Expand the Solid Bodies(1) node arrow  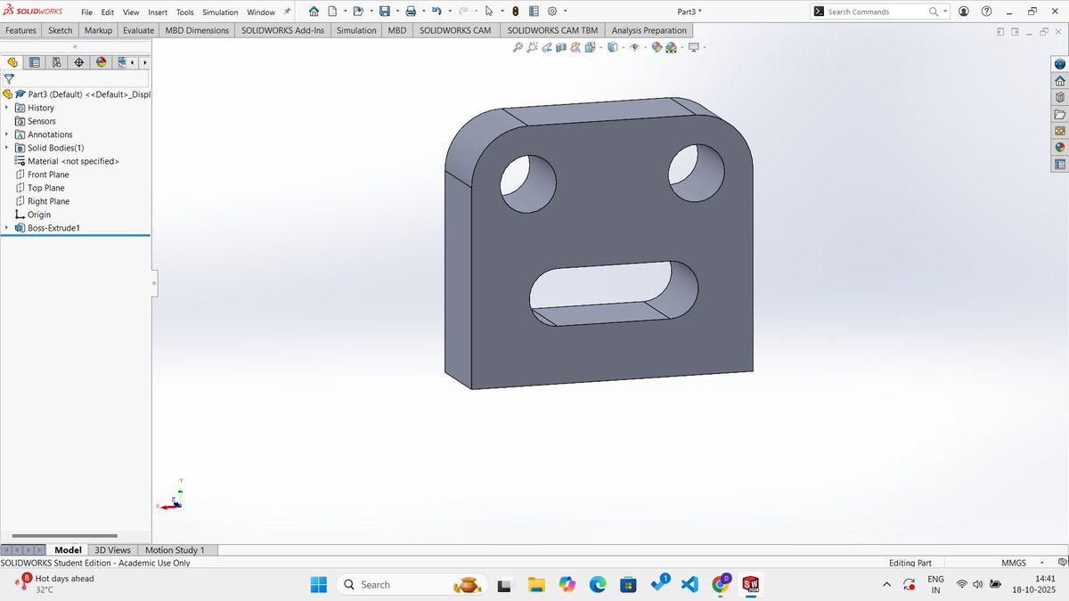(7, 148)
